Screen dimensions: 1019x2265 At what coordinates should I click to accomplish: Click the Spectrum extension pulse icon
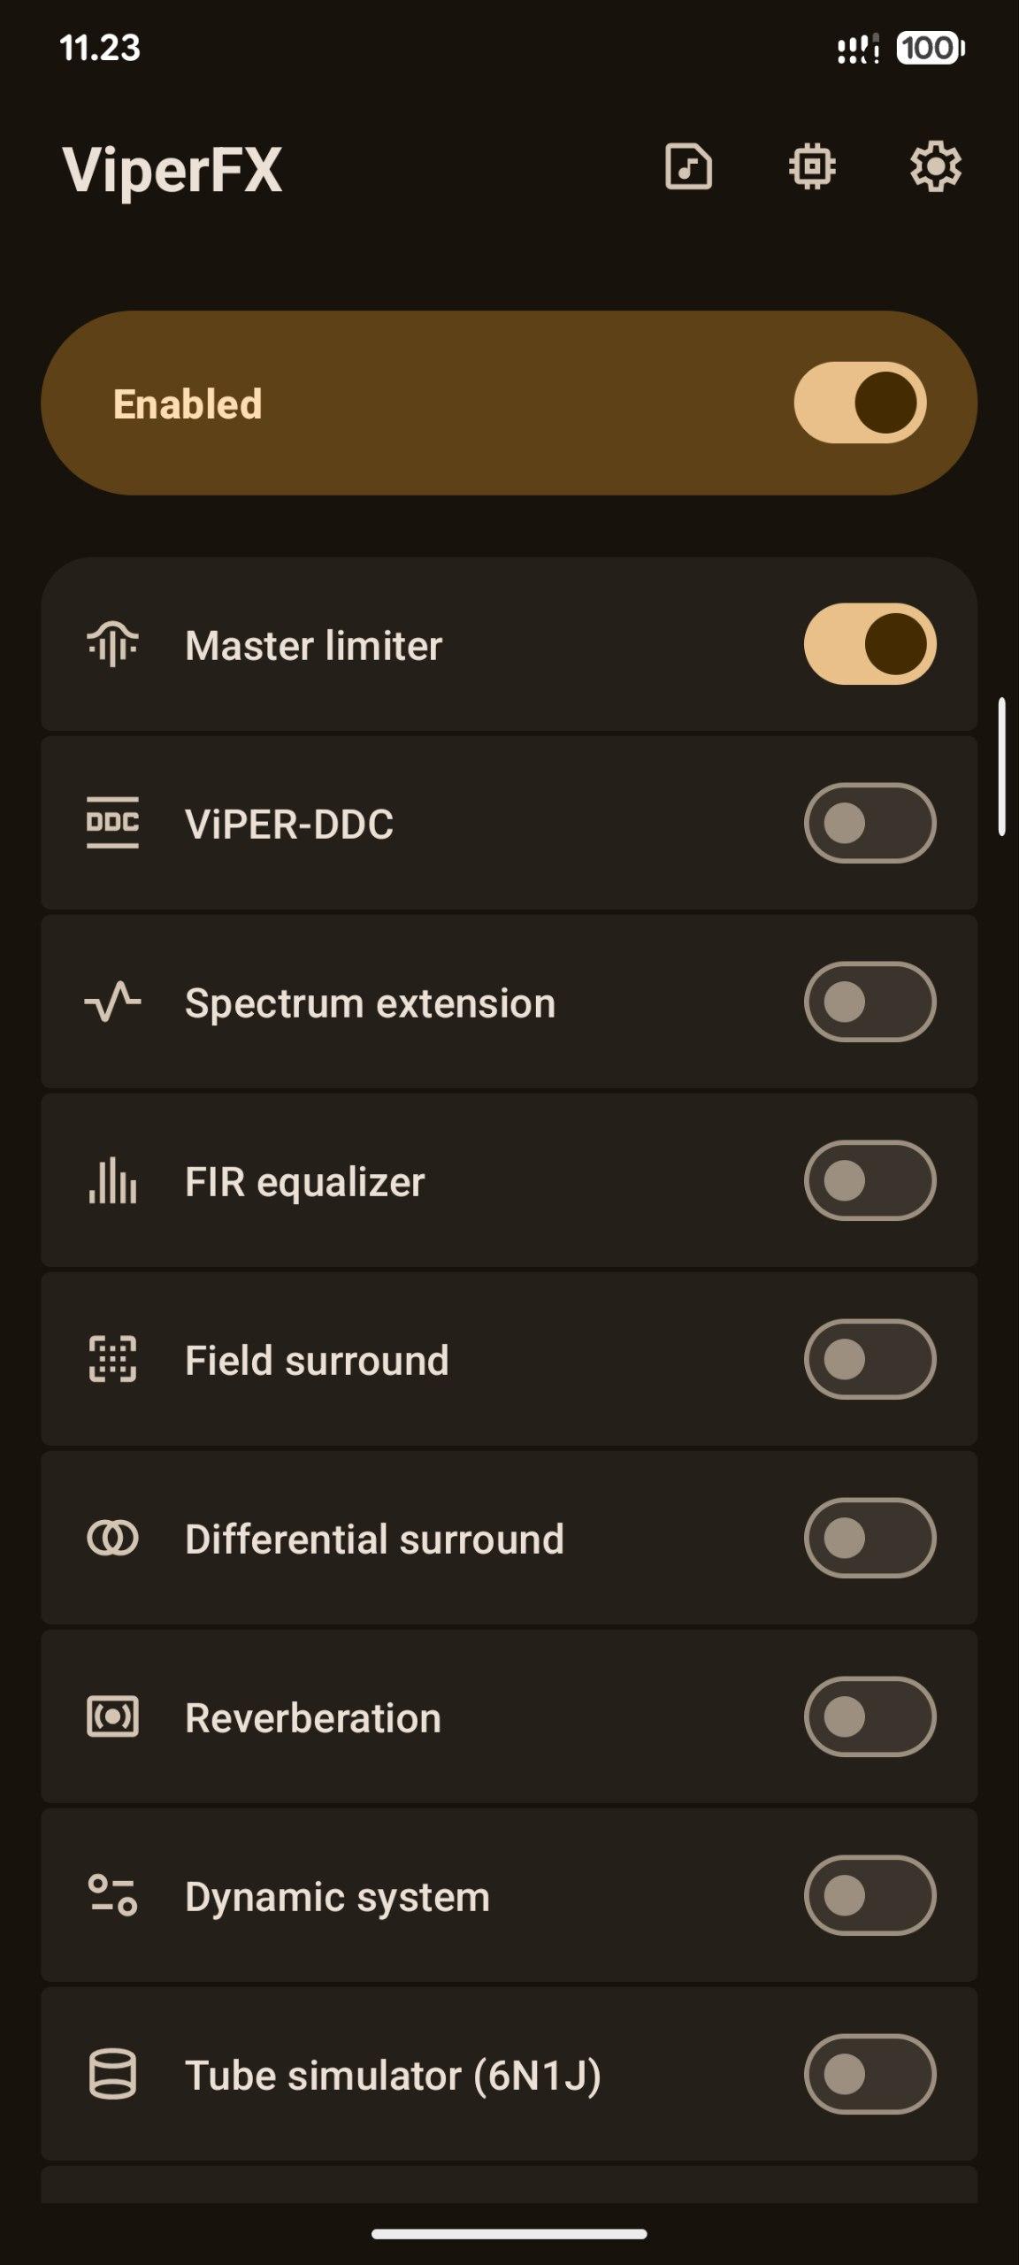click(112, 1002)
